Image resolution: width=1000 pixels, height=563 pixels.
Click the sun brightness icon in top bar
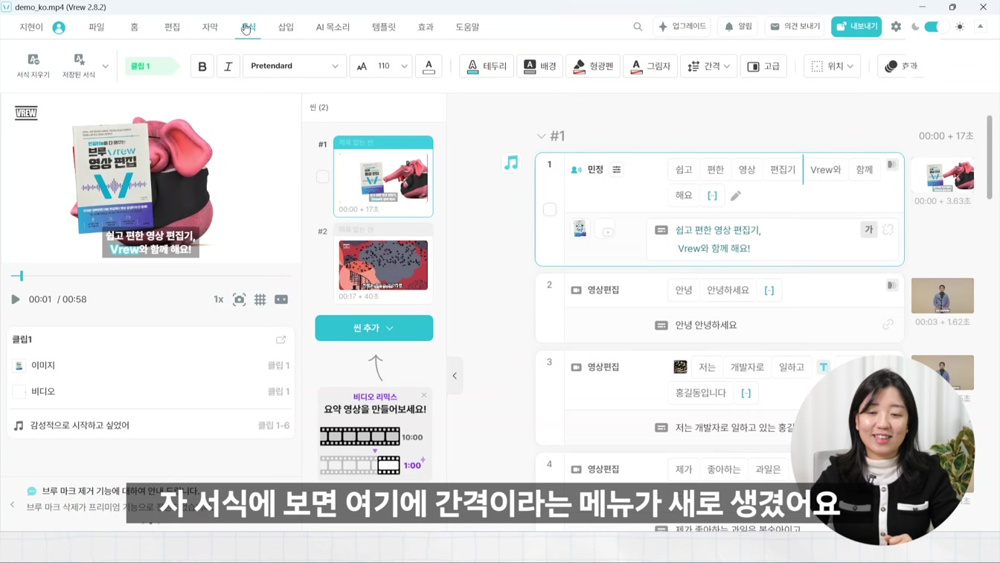(x=960, y=27)
